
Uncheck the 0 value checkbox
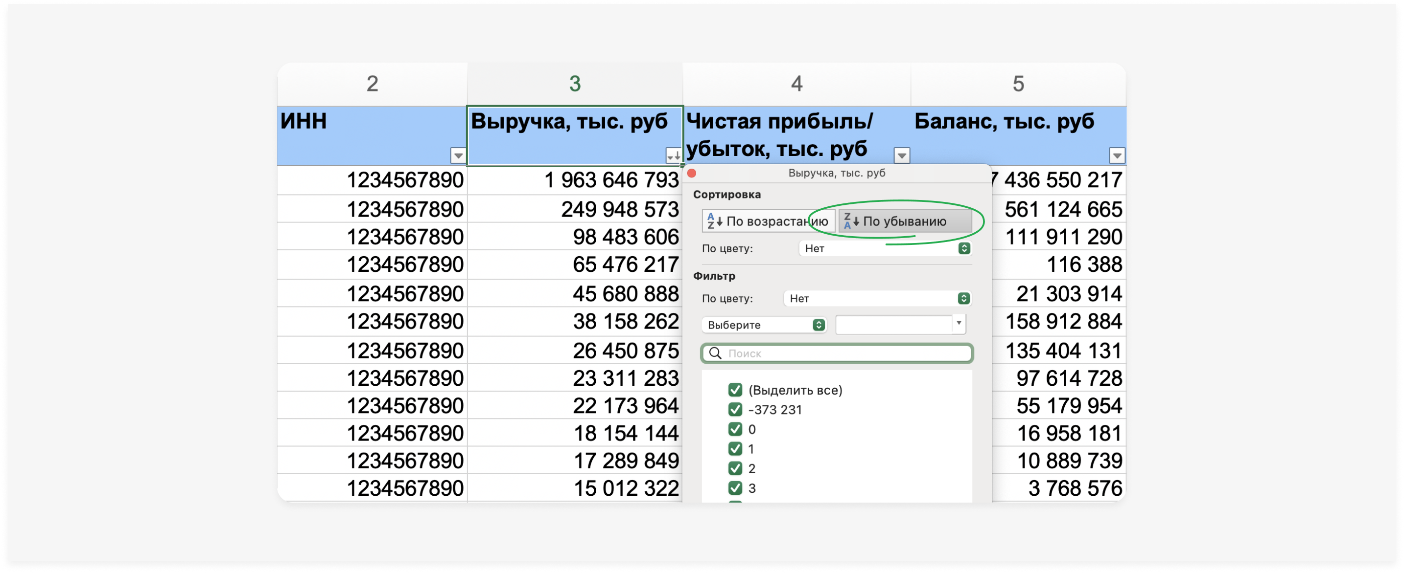click(x=735, y=429)
